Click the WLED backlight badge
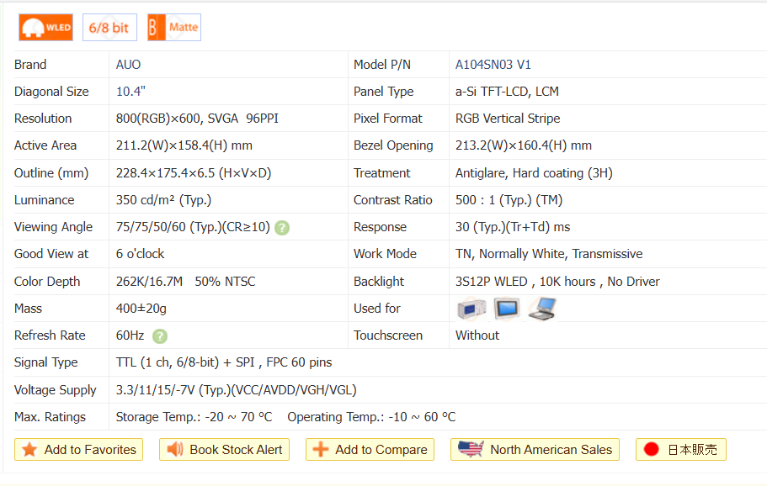767x486 pixels. click(45, 28)
